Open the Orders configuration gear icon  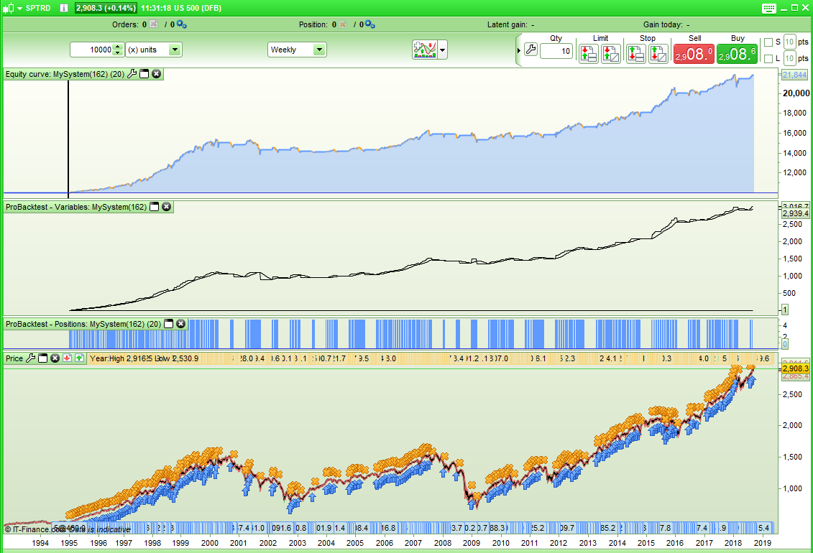point(180,24)
